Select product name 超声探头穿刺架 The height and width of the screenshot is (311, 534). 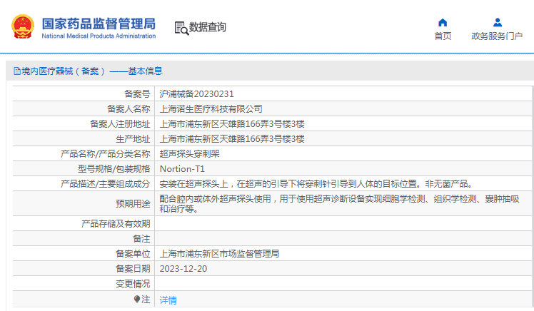click(x=189, y=154)
